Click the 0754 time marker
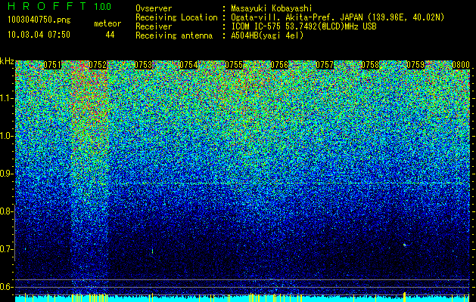 [188, 65]
